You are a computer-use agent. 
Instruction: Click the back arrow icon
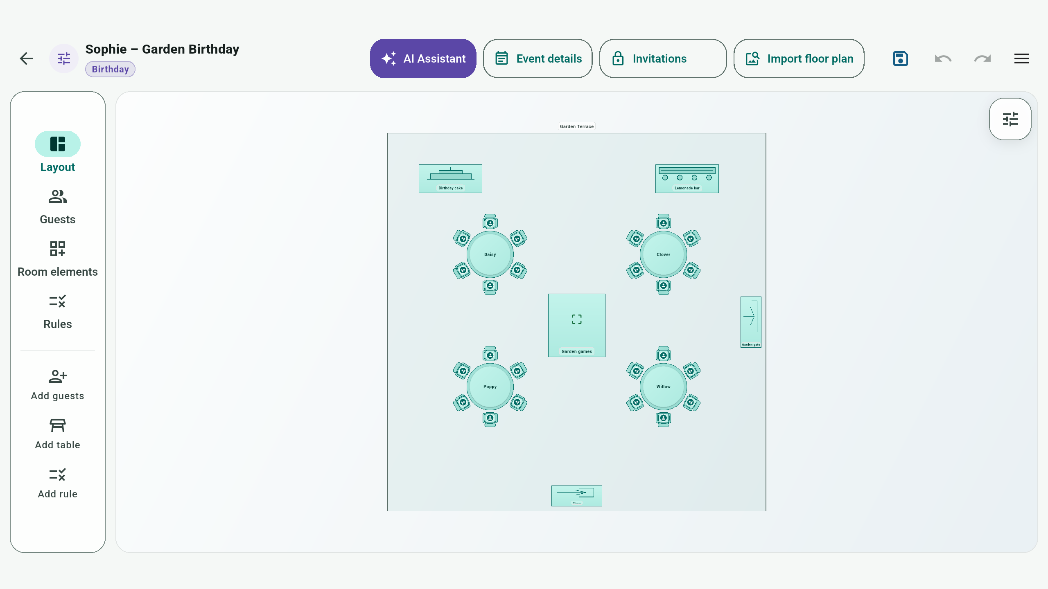(26, 58)
